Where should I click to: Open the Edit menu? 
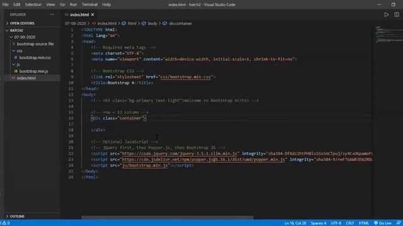point(17,4)
